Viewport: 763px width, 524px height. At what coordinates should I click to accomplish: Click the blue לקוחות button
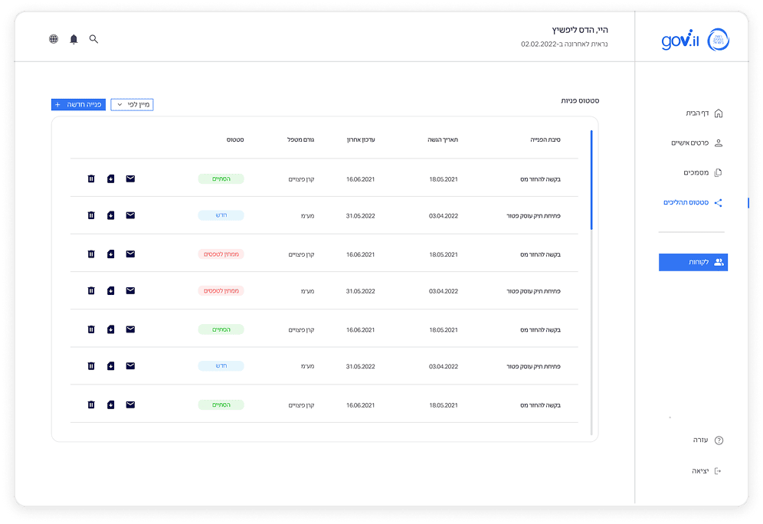[x=693, y=262]
